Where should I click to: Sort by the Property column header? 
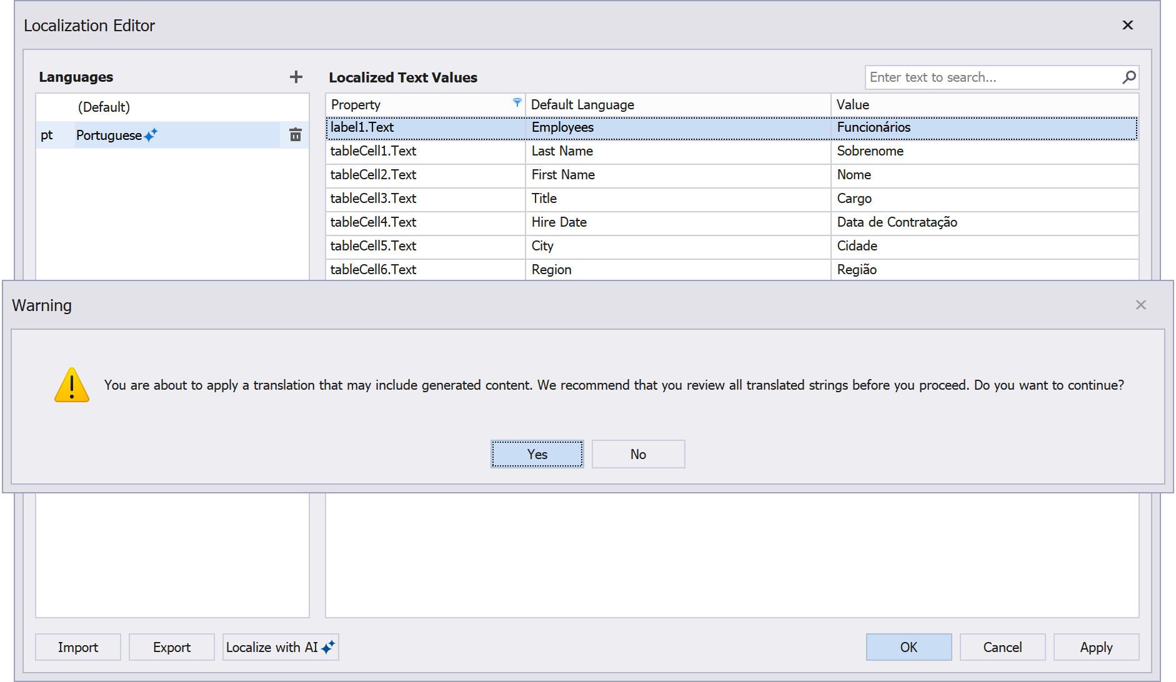[425, 105]
